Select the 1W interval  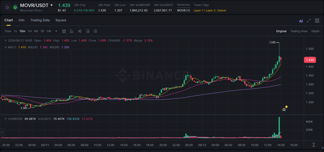coord(49,31)
